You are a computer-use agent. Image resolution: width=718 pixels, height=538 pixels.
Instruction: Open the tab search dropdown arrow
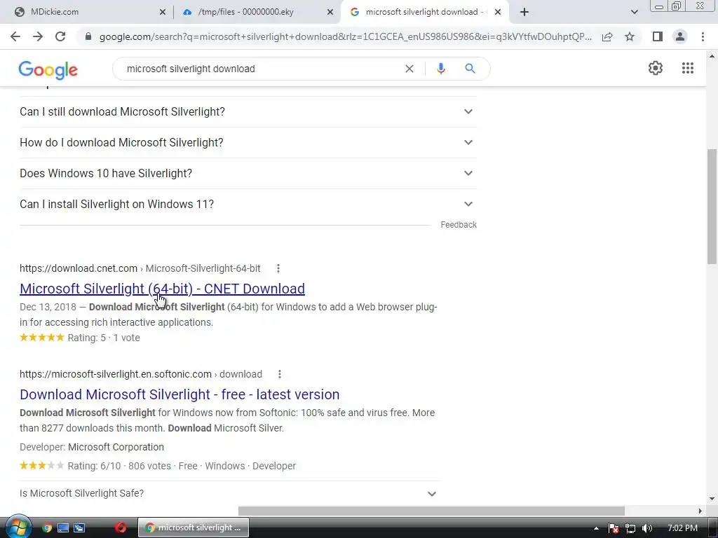pyautogui.click(x=634, y=12)
